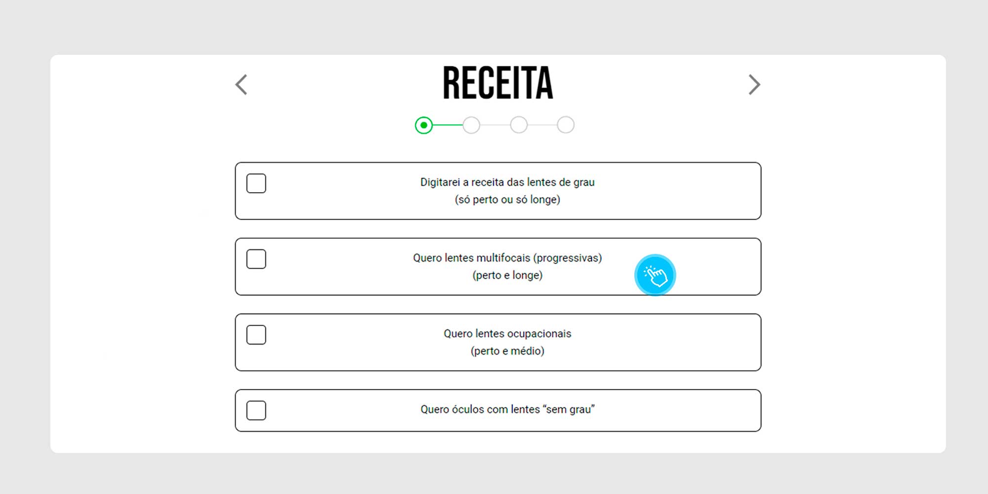988x494 pixels.
Task: Jump to the fourth step circle
Action: [566, 125]
